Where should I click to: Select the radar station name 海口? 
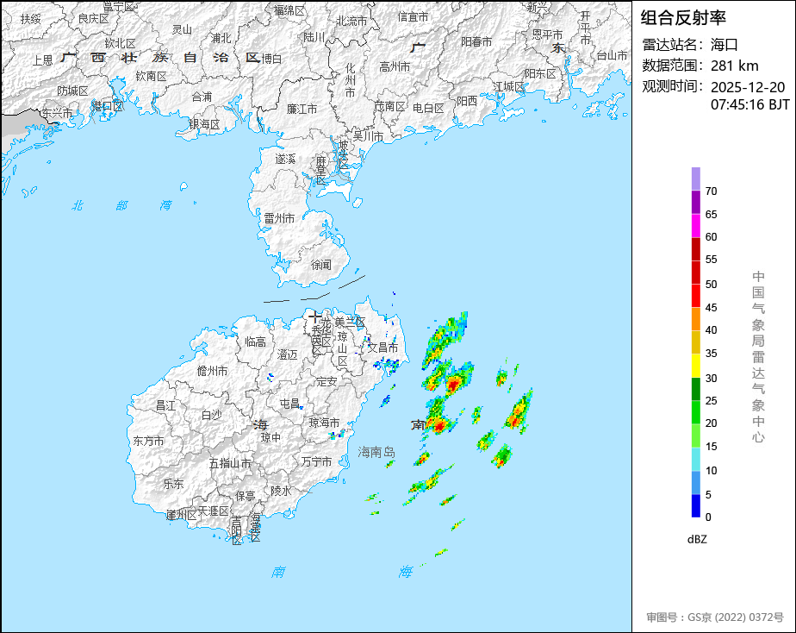coord(724,45)
